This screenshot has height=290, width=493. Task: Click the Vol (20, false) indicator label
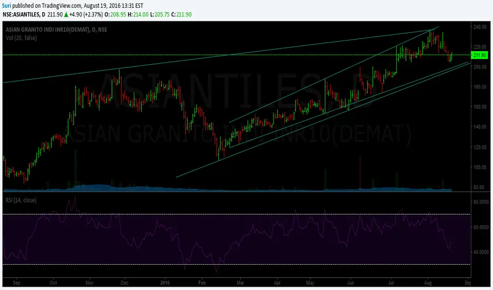click(x=21, y=38)
